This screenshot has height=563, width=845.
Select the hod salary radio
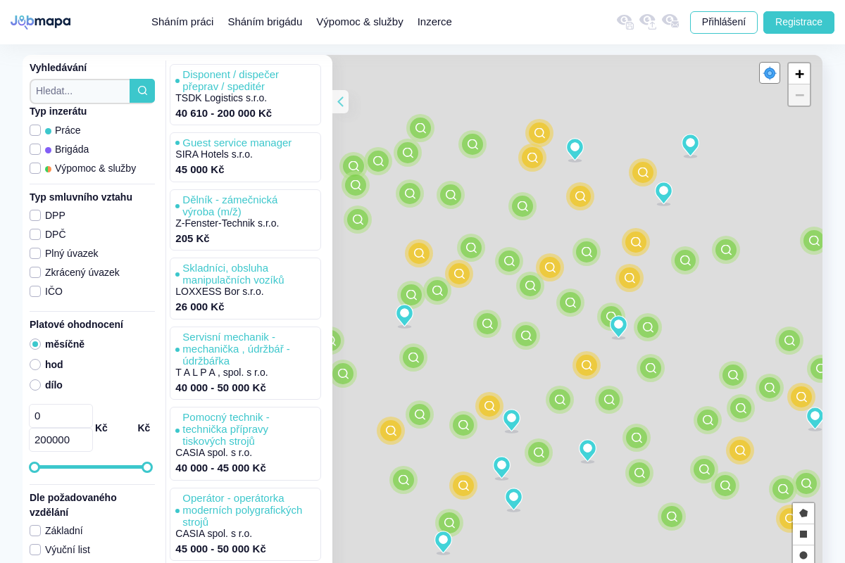[35, 365]
